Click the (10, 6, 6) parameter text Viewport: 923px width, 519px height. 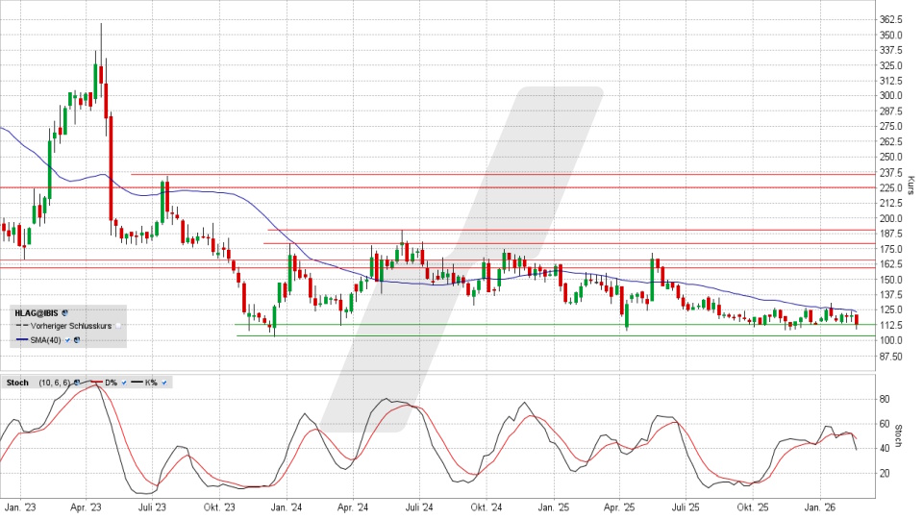click(55, 383)
